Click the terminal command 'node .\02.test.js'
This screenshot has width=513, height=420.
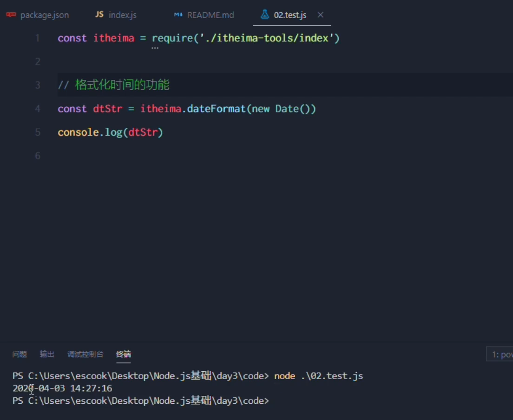coord(319,376)
